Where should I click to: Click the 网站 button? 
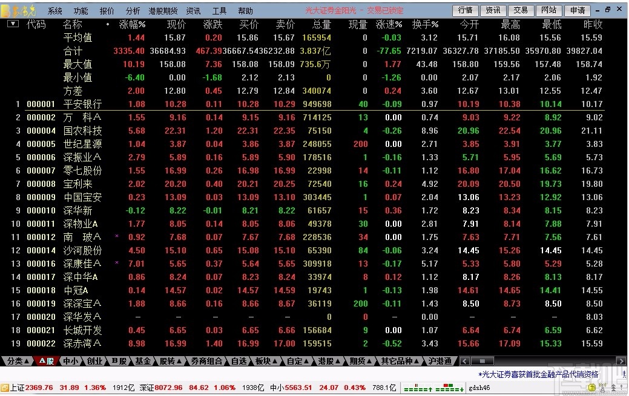pyautogui.click(x=548, y=10)
